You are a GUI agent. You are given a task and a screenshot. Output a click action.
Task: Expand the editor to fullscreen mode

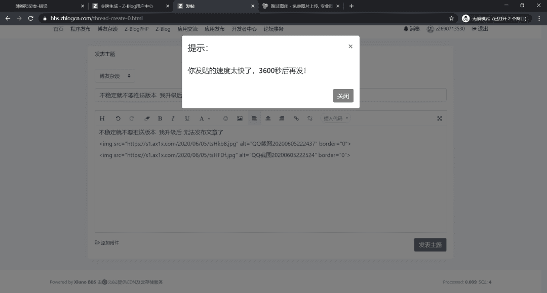(x=439, y=118)
